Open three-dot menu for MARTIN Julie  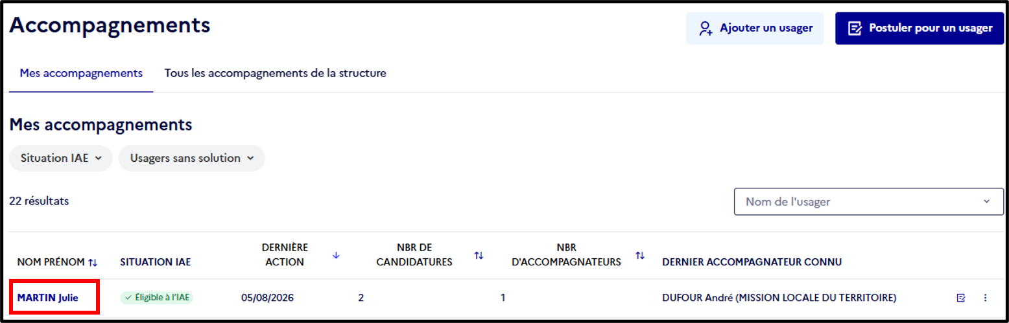click(x=986, y=298)
